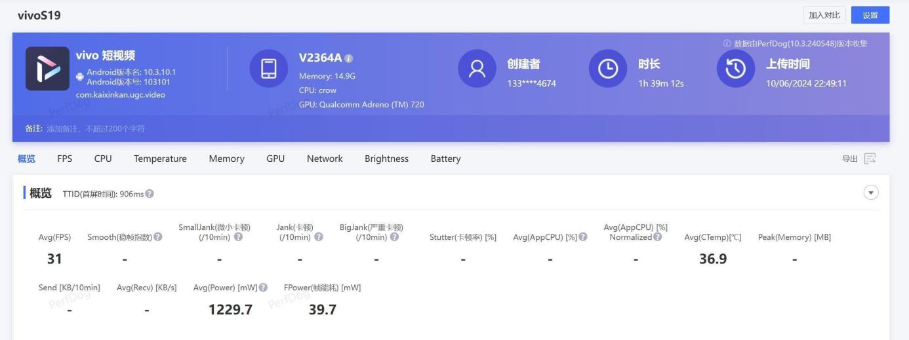Click the vivo short video app icon
Image resolution: width=909 pixels, height=340 pixels.
click(47, 68)
